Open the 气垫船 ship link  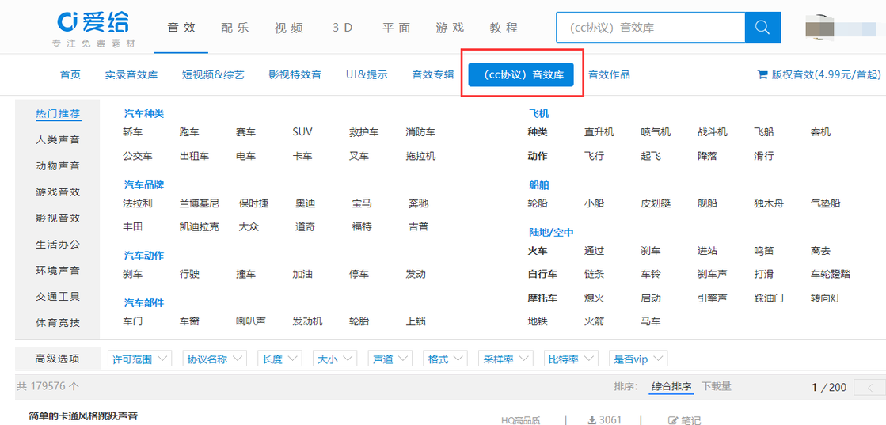(826, 203)
